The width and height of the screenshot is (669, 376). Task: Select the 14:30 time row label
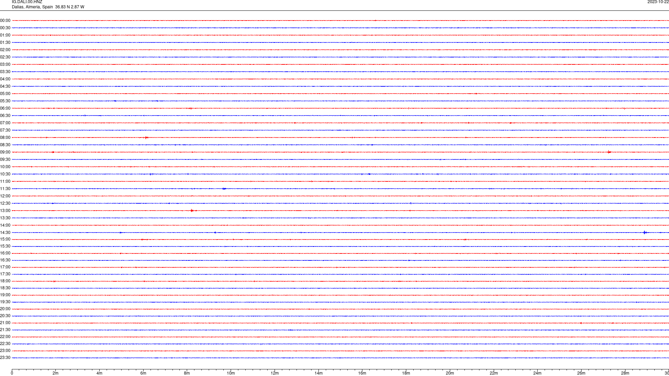tap(5, 233)
